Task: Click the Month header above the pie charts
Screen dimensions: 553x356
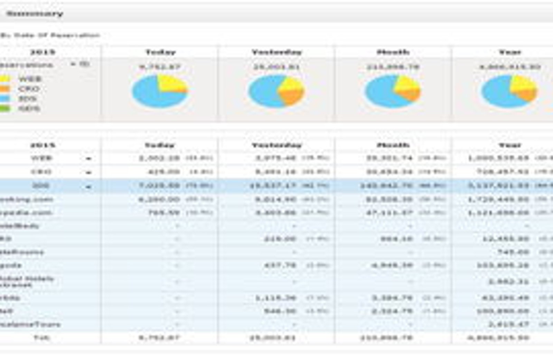Action: (x=393, y=52)
